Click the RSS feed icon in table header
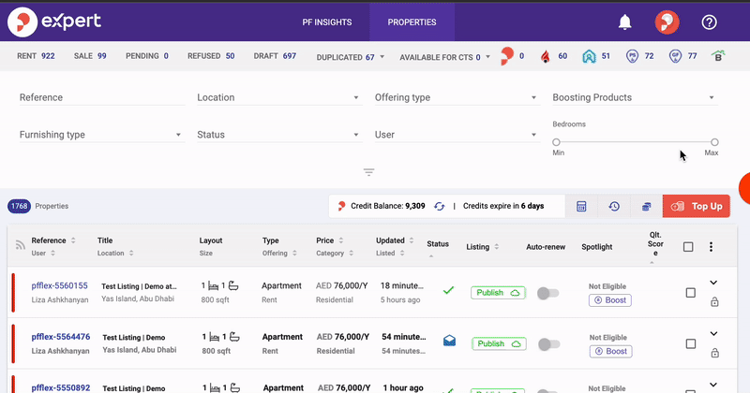The image size is (750, 393). (x=20, y=245)
